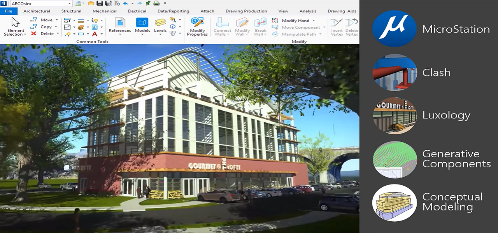Viewport: 498px width, 233px height.
Task: Click the Connect Walls icon
Action: point(223,22)
